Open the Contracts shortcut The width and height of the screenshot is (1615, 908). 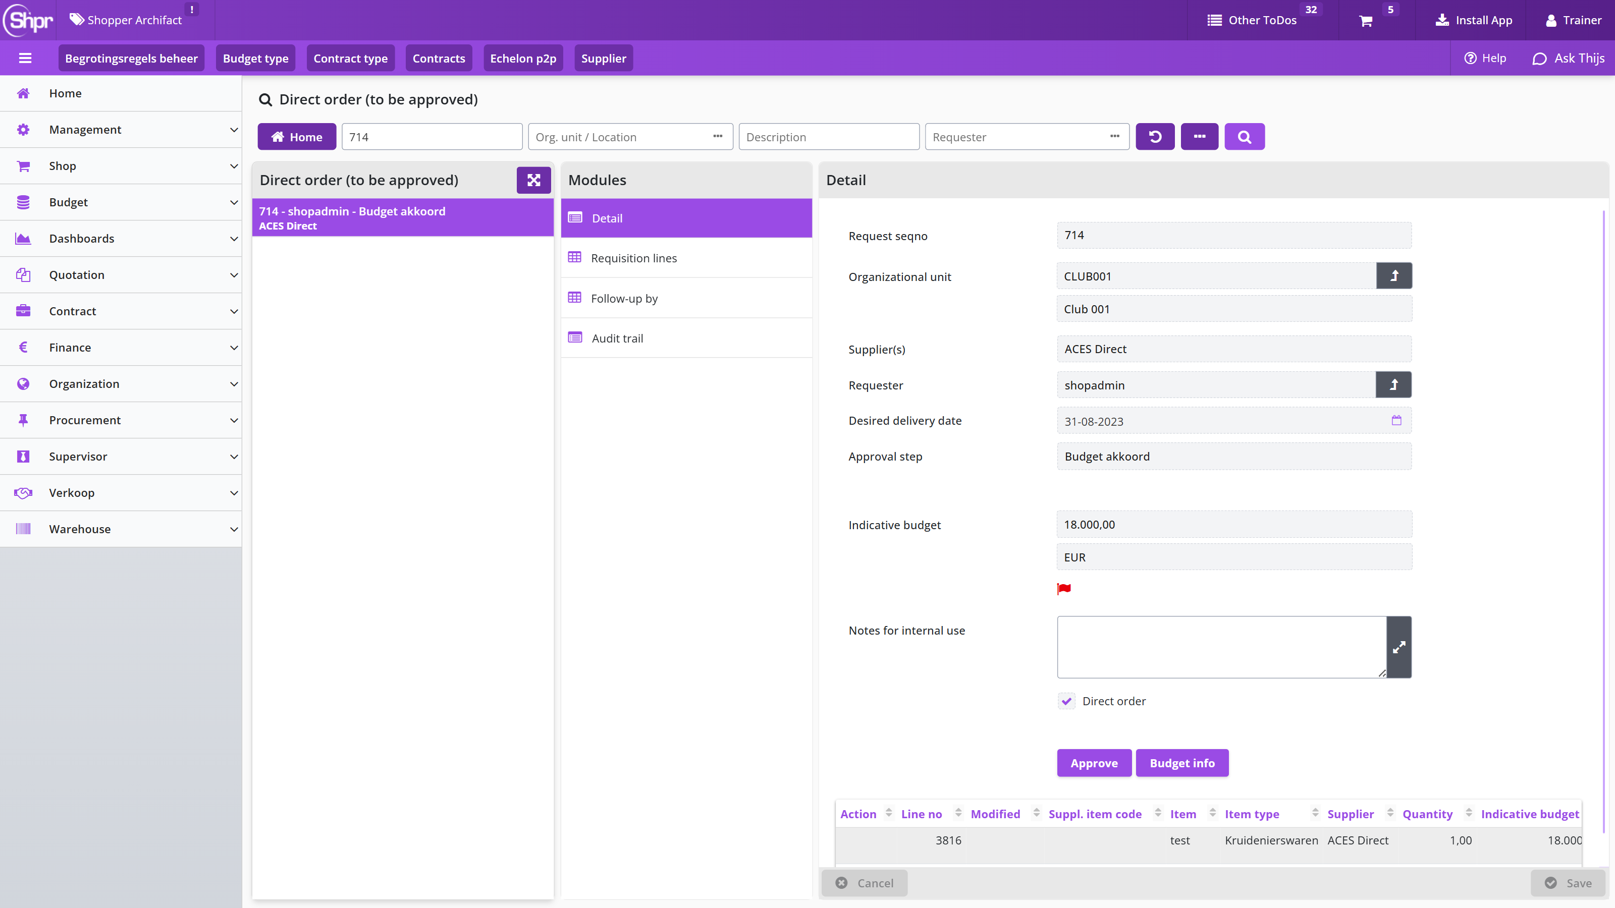click(438, 59)
